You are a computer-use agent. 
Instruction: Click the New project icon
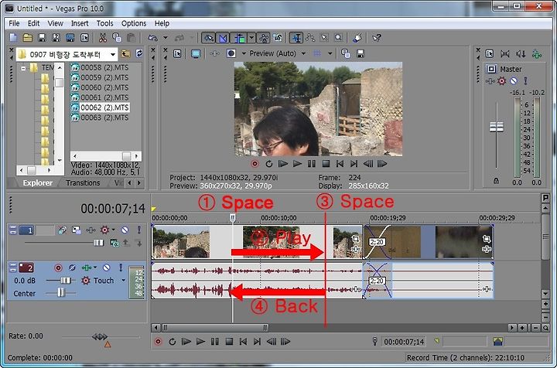[13, 38]
